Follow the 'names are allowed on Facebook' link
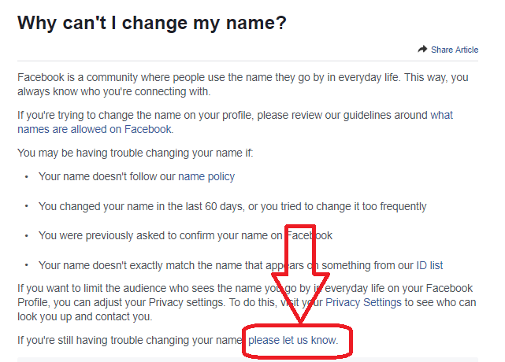Viewport: 505px width, 362px height. click(95, 129)
